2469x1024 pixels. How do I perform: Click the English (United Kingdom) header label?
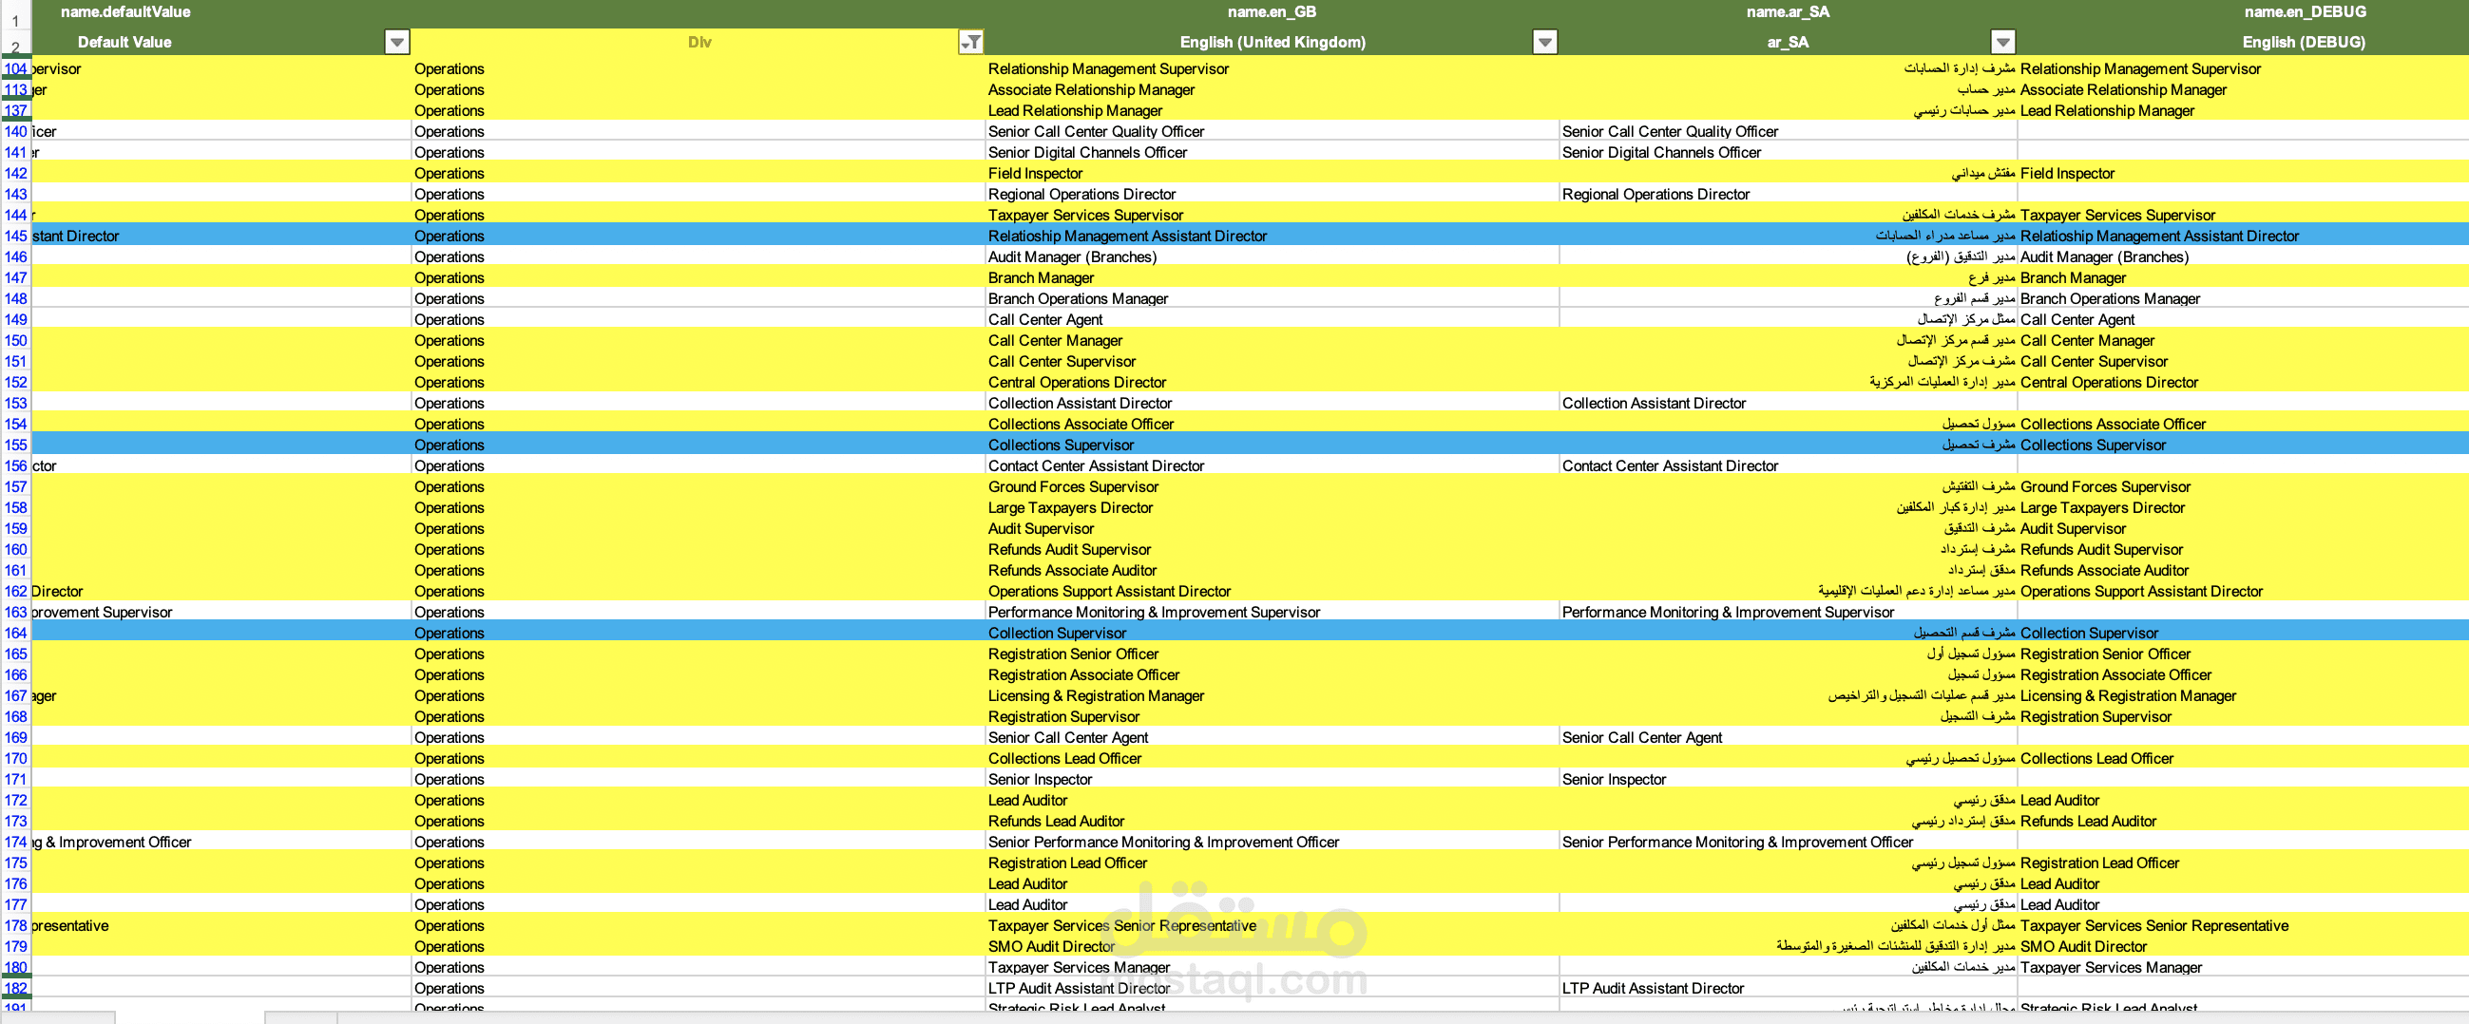[1273, 42]
